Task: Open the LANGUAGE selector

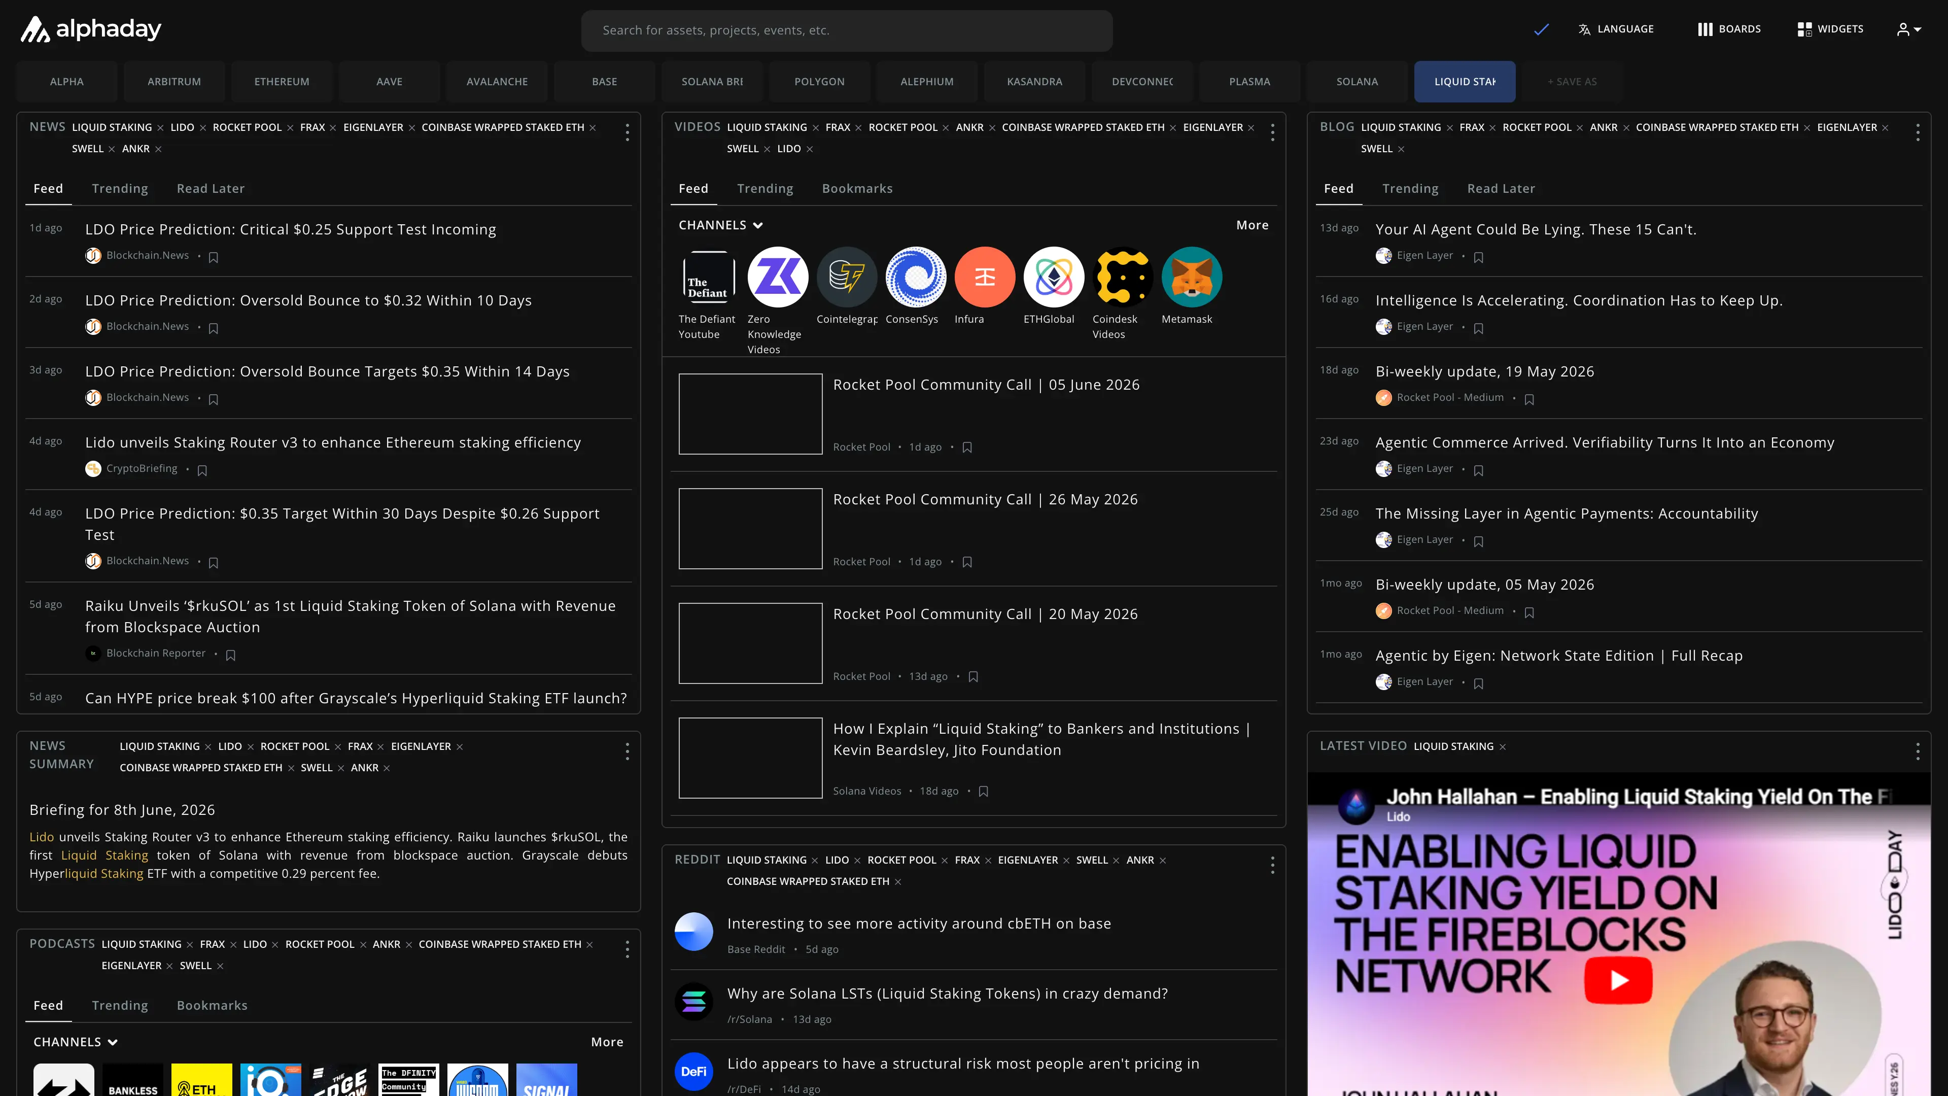Action: [1616, 29]
